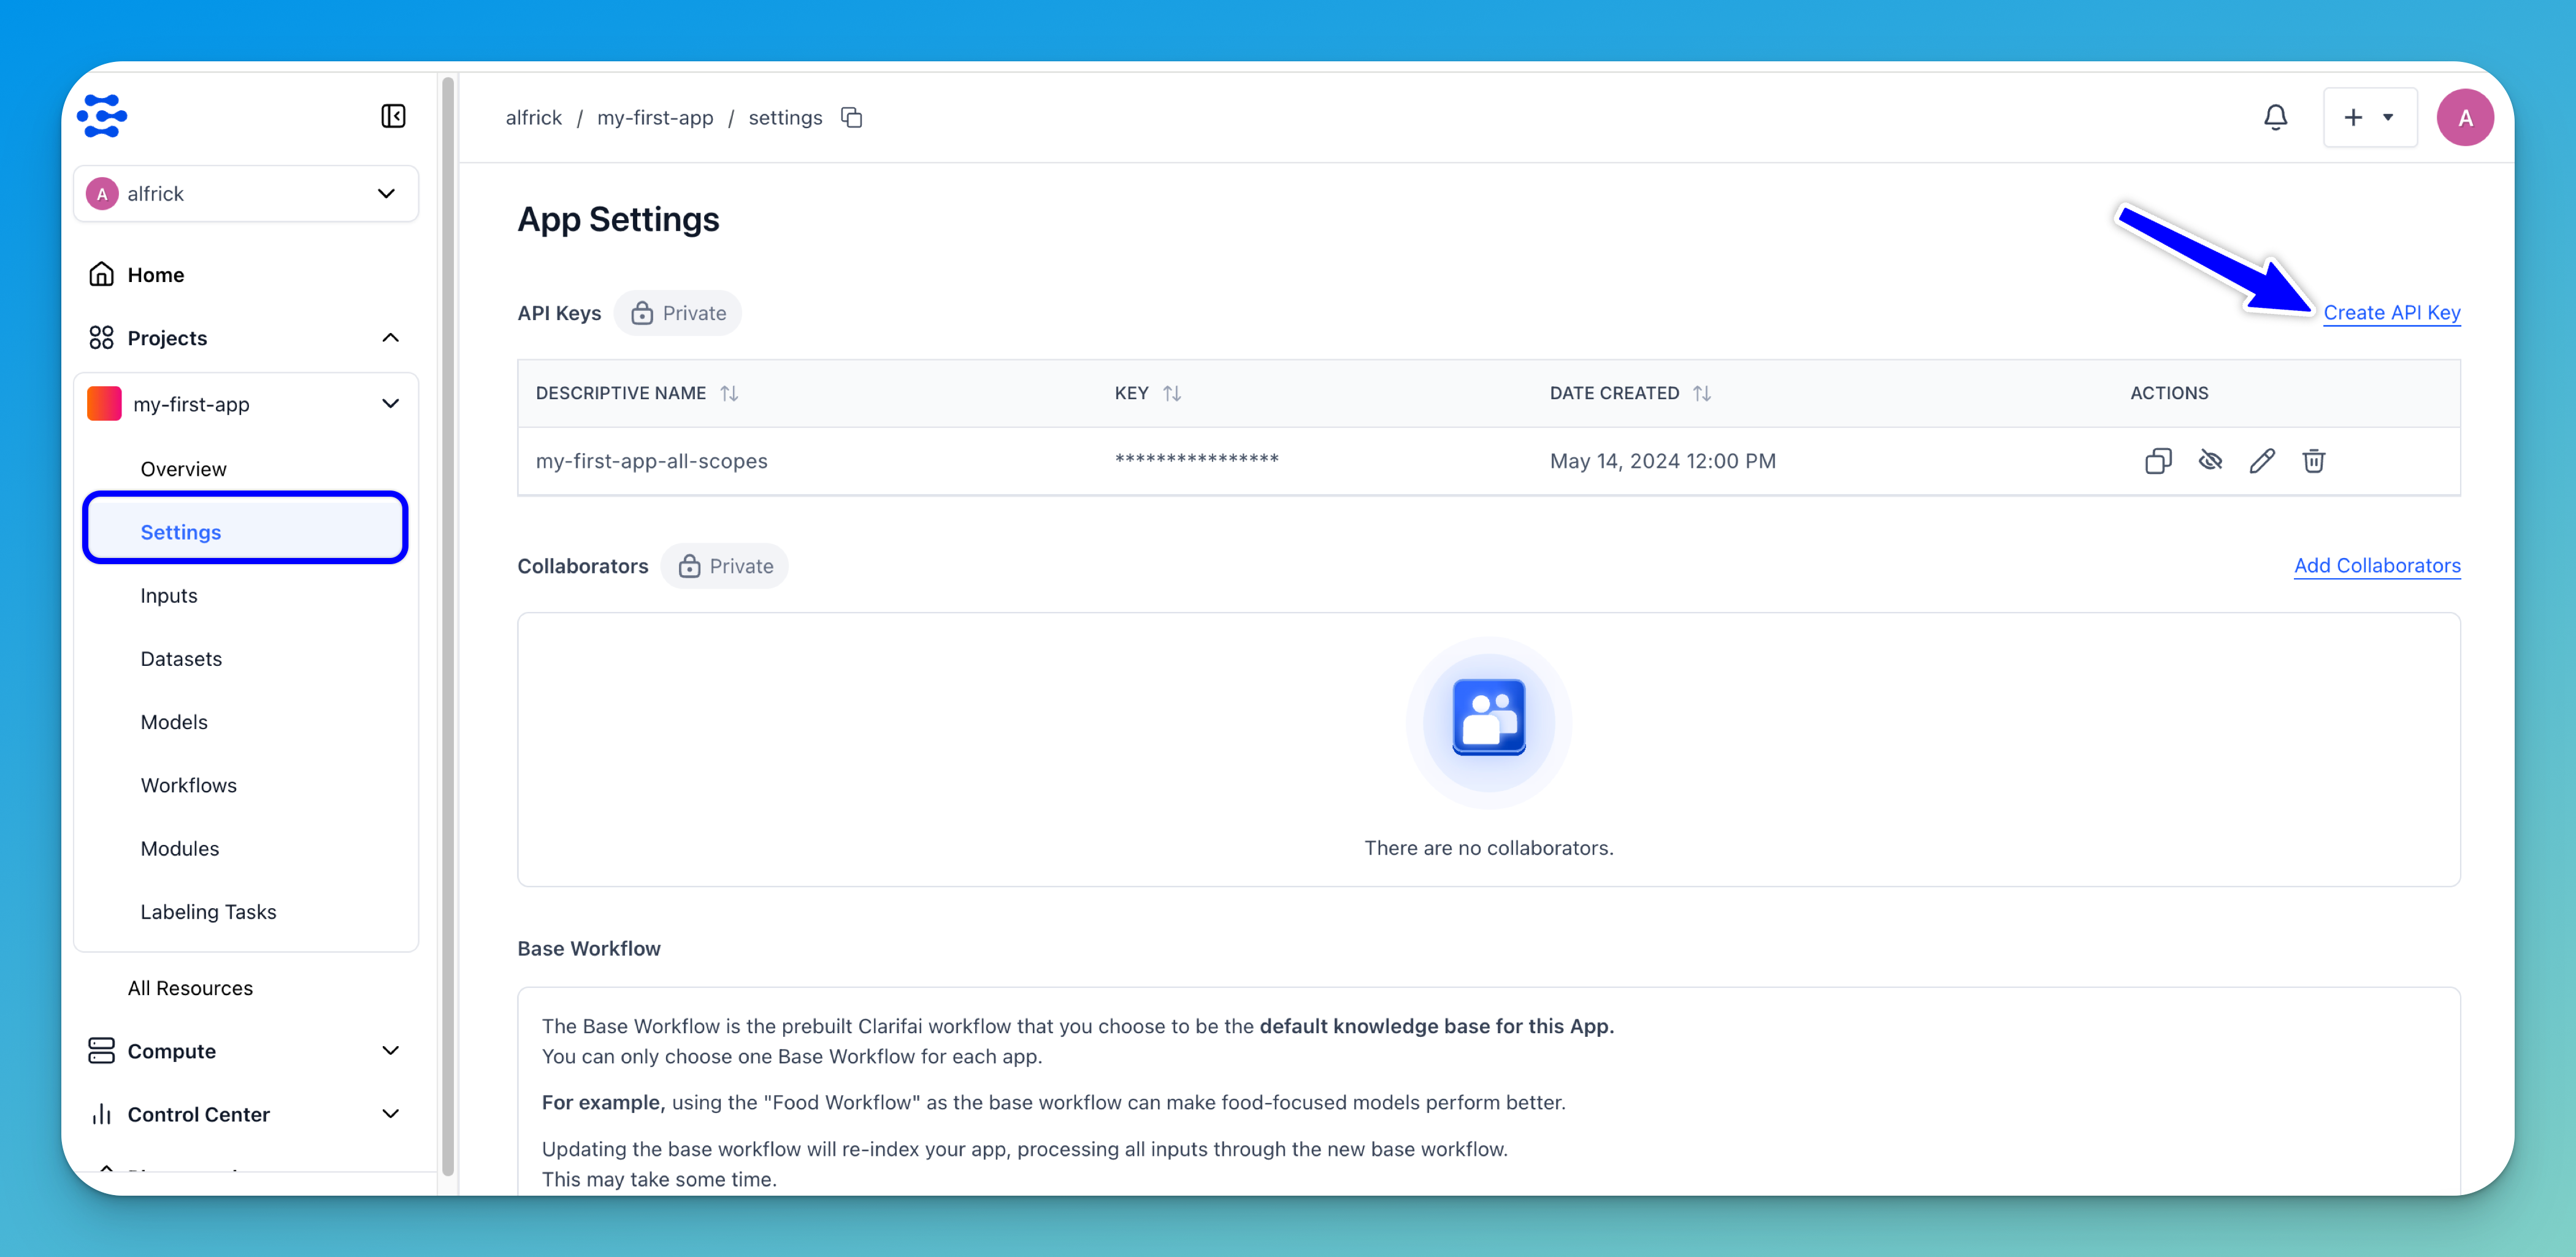
Task: Click the Base Workflow heading
Action: point(589,948)
